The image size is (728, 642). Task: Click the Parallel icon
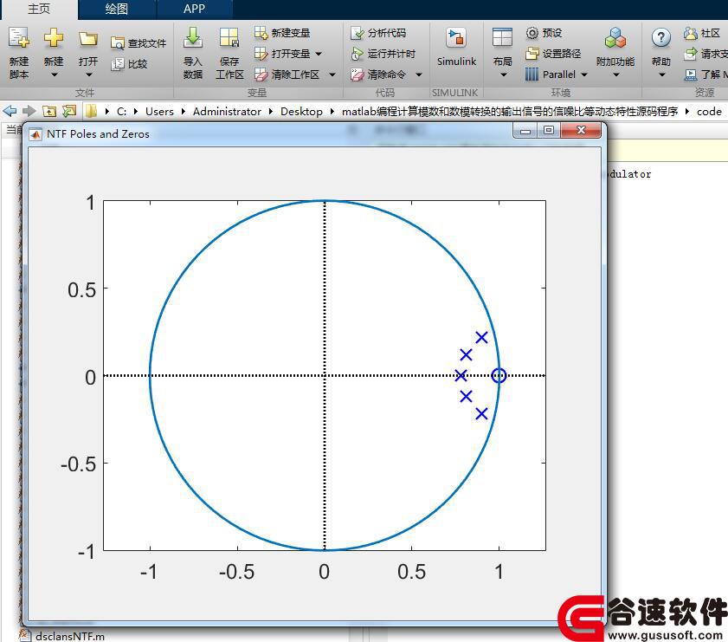point(532,75)
